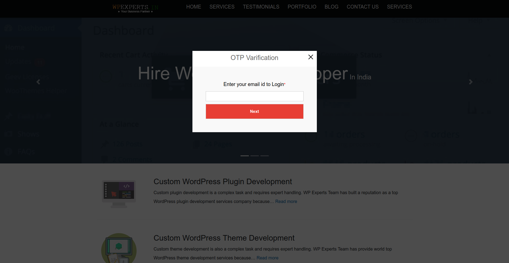
Task: Click Read more under Plugin Development
Action: [x=286, y=201]
